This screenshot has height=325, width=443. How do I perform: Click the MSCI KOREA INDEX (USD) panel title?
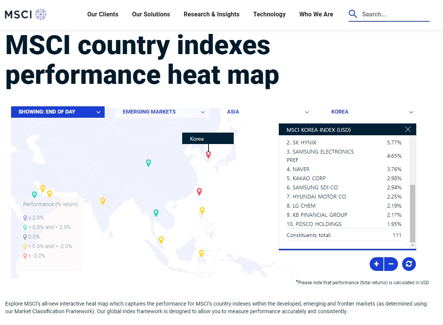pyautogui.click(x=319, y=130)
